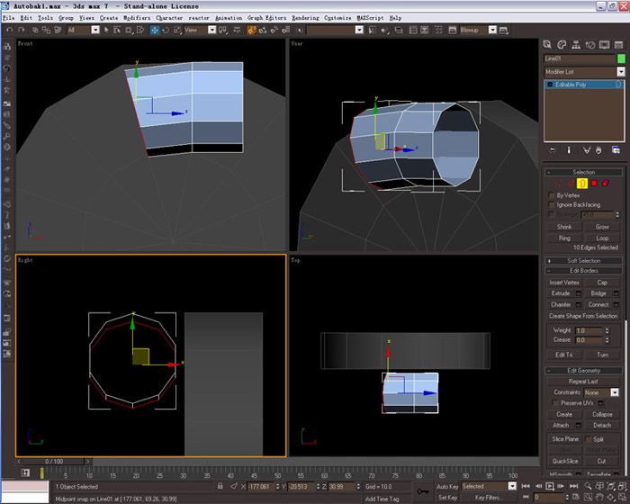
Task: Switch to the Modify command panel tab
Action: point(562,45)
